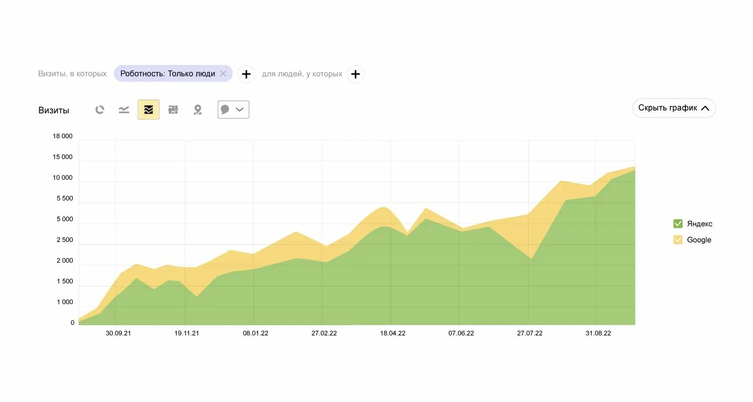Viewport: 753px width, 402px height.
Task: Switch to pie chart view
Action: point(100,110)
